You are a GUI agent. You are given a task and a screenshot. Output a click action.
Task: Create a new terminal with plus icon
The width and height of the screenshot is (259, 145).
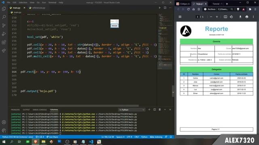(x=149, y=110)
